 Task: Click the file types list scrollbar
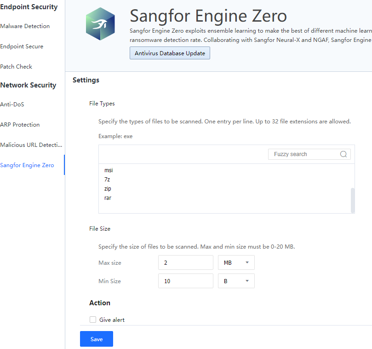click(353, 199)
